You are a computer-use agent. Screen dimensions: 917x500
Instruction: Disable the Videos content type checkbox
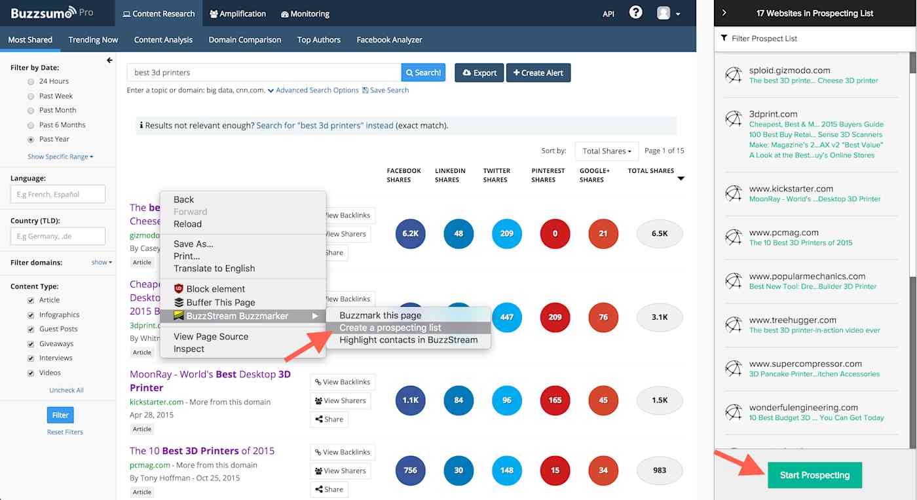(x=31, y=372)
